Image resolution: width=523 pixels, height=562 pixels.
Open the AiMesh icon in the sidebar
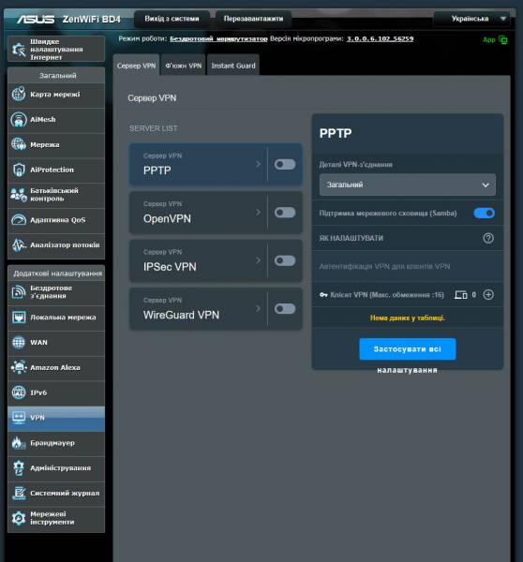[19, 119]
